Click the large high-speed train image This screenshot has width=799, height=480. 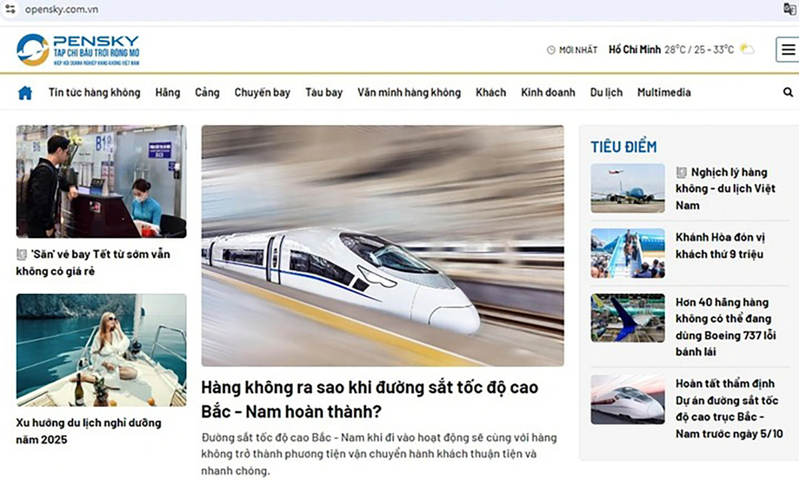[x=382, y=245]
